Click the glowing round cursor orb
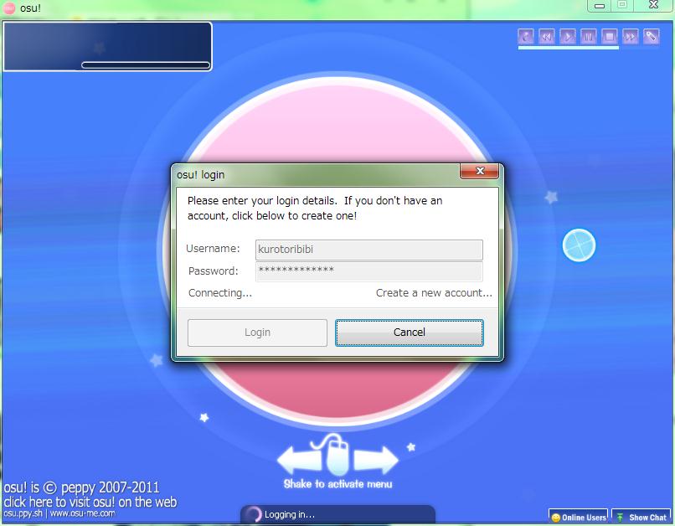Viewport: 675px width, 526px height. [579, 245]
